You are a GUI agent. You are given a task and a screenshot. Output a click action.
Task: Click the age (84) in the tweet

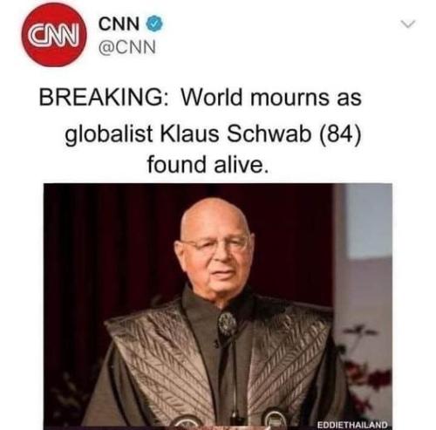(x=340, y=134)
